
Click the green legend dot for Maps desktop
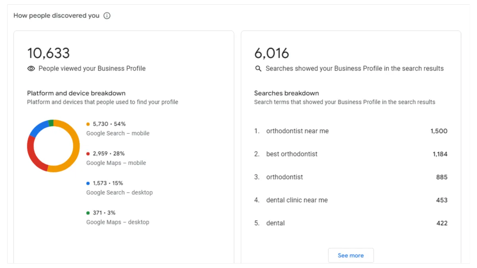[x=88, y=213]
